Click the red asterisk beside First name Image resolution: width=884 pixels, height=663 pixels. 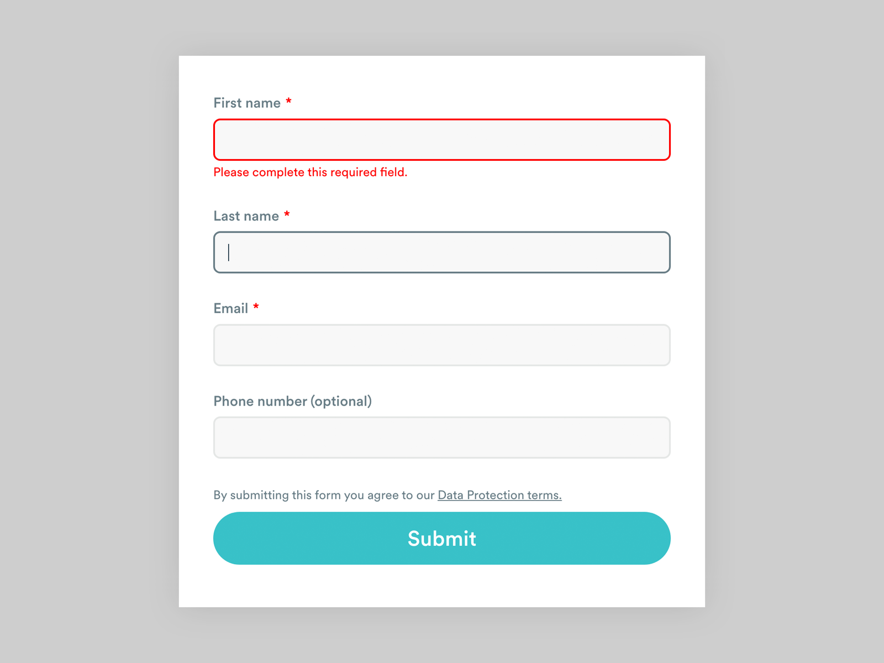pyautogui.click(x=288, y=102)
